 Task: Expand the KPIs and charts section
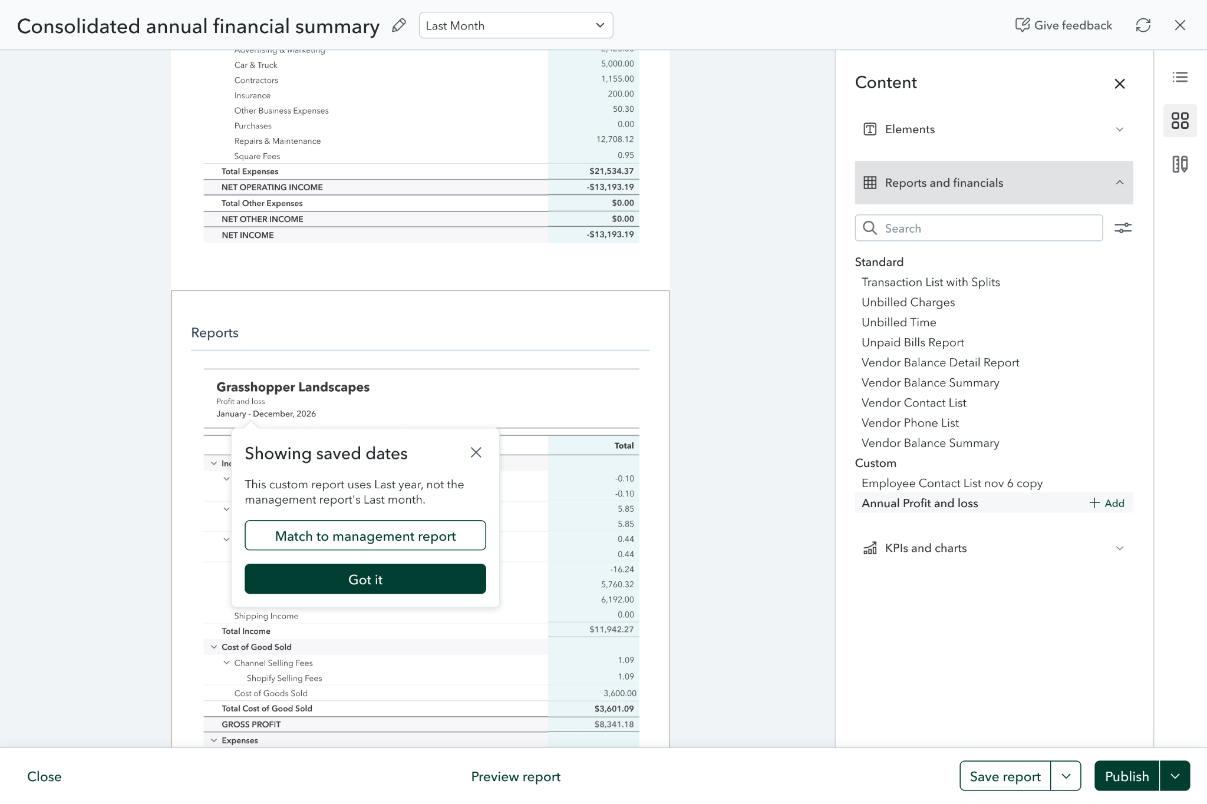[994, 548]
